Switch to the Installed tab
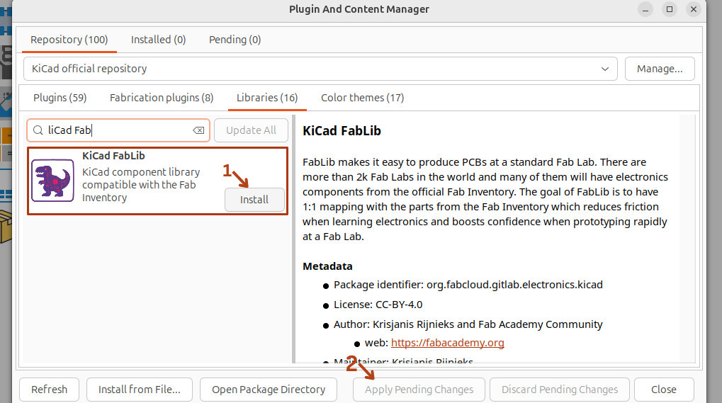This screenshot has width=722, height=403. [x=158, y=40]
